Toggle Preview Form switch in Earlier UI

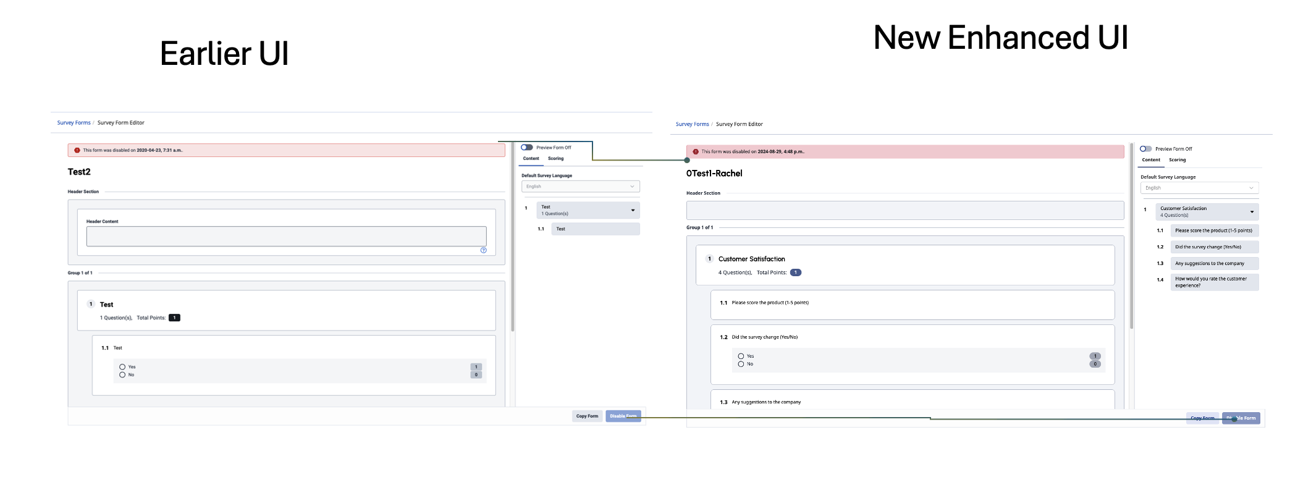(x=526, y=148)
